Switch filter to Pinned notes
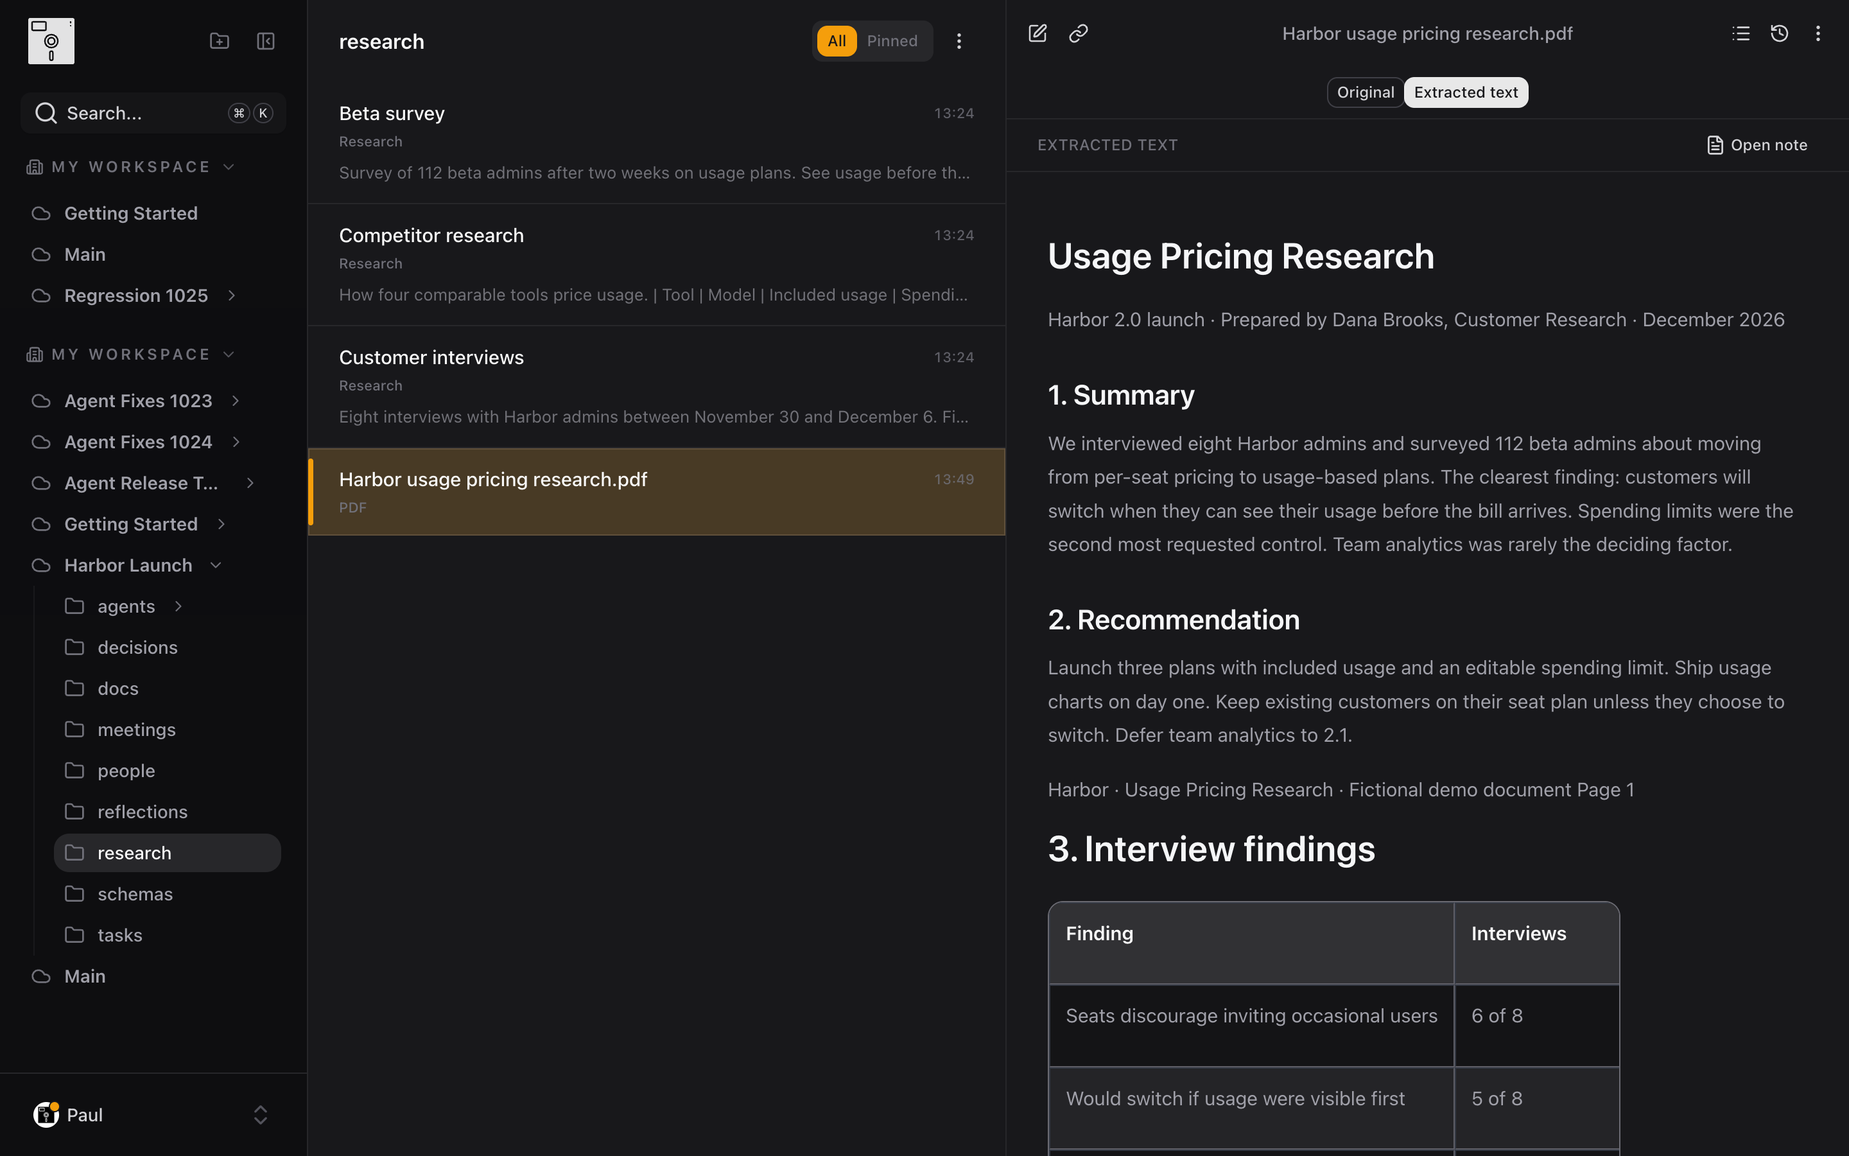Viewport: 1849px width, 1156px height. pos(892,41)
